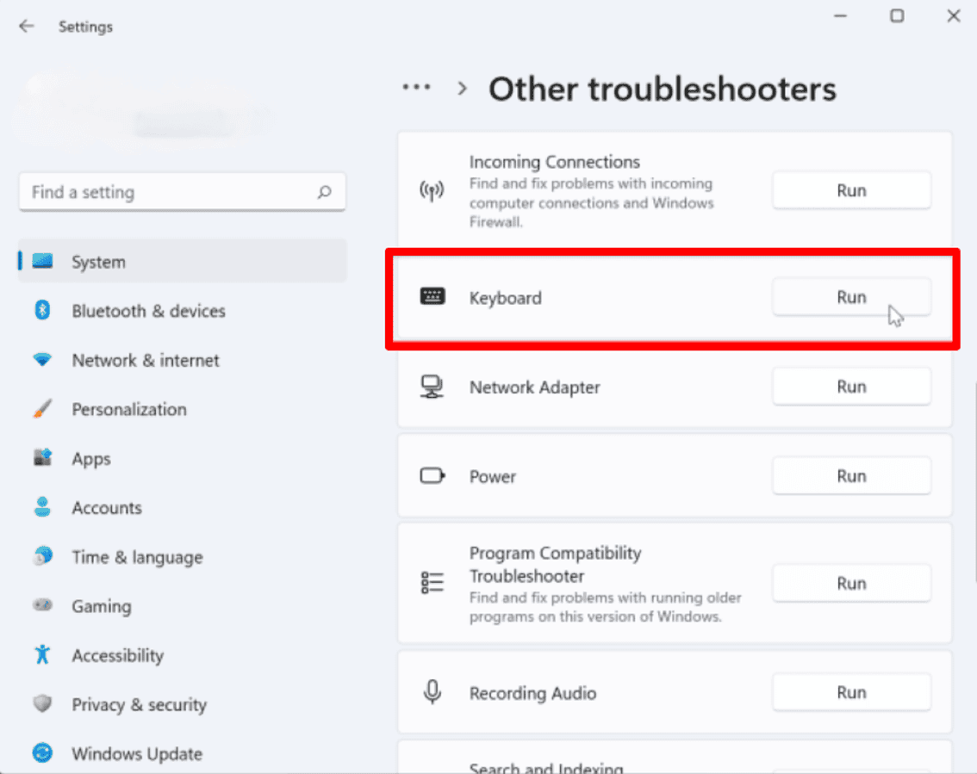Viewport: 977px width, 774px height.
Task: Click the Network Adapter label text
Action: click(x=535, y=387)
